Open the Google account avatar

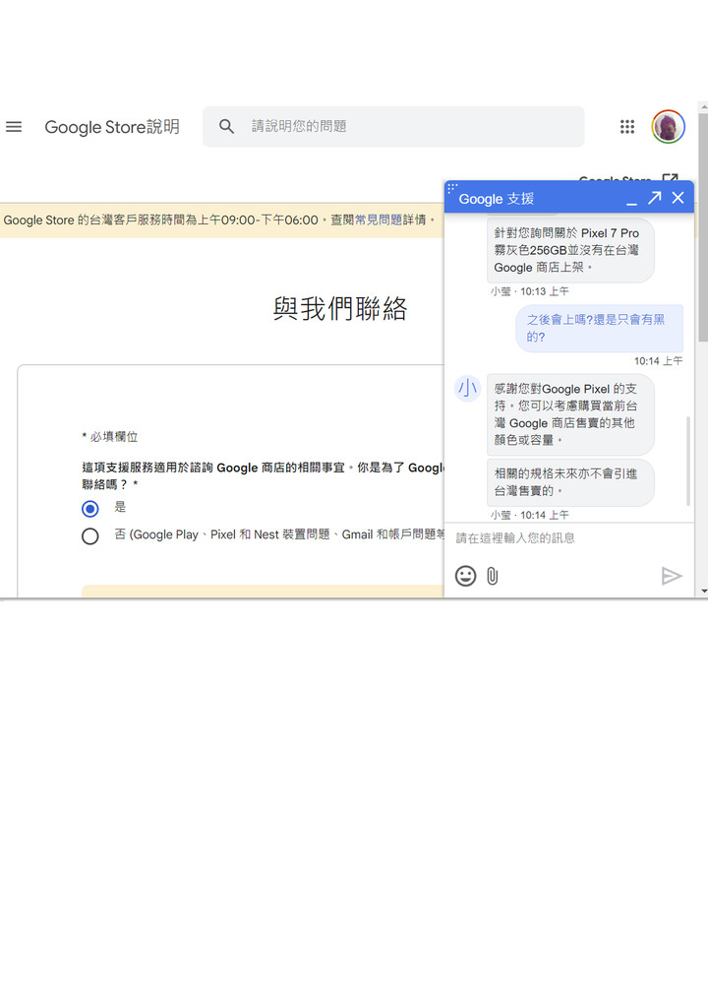coord(669,127)
